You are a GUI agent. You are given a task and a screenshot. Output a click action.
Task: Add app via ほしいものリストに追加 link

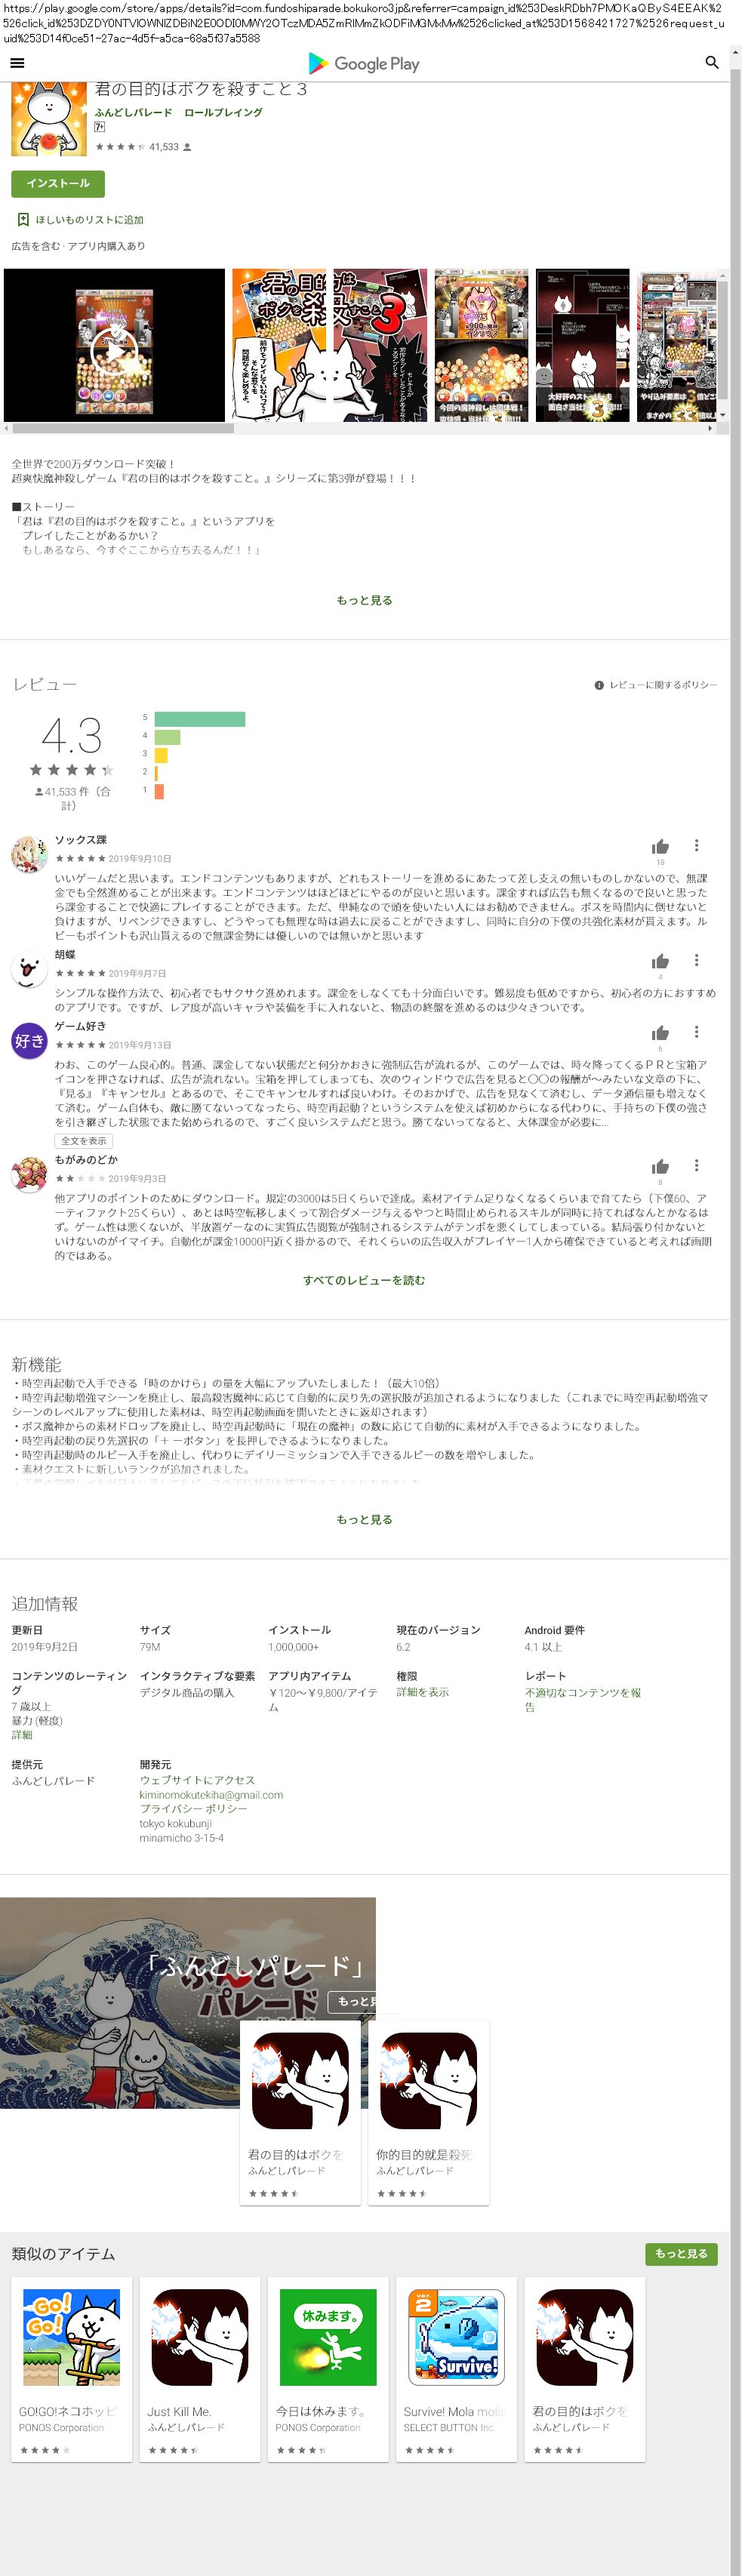tap(90, 220)
